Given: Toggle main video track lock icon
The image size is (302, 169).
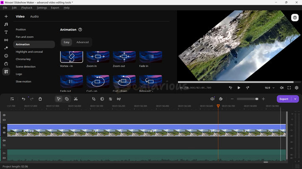Looking at the screenshot, I should tap(4, 133).
